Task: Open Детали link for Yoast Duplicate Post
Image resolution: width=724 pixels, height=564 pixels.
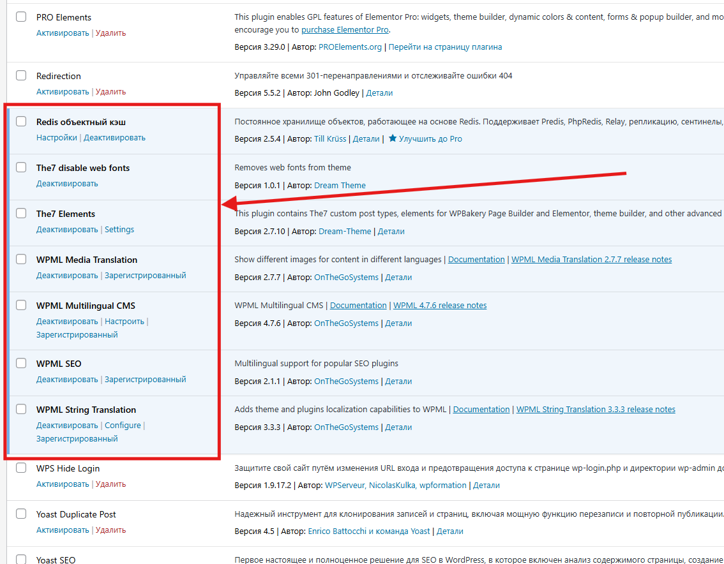Action: (x=449, y=531)
